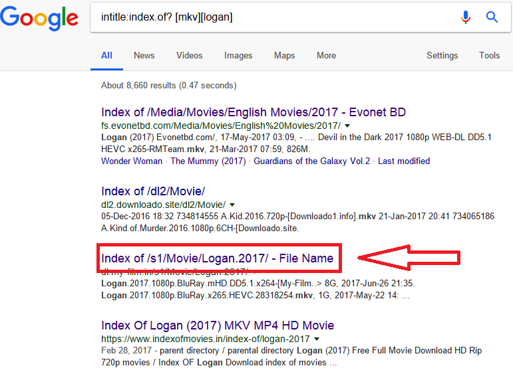Click the dl2.downloado.site/dl2/Movie/ URL text
The height and width of the screenshot is (376, 513).
(x=163, y=205)
